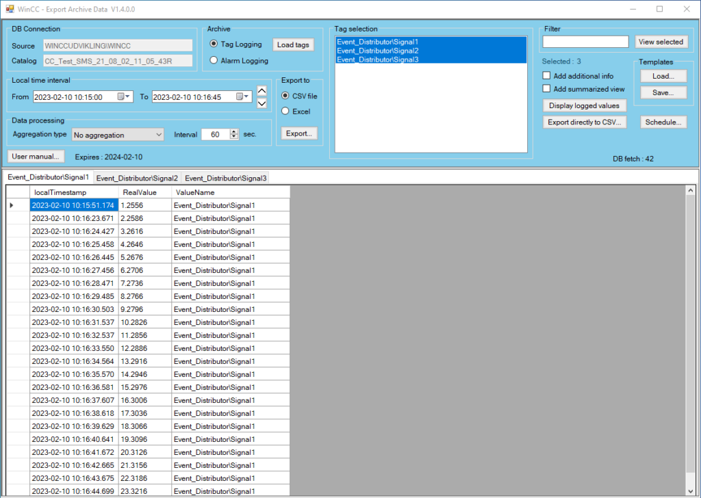Switch to the Event_Distributor\Signal2 tab
The image size is (701, 498).
pyautogui.click(x=137, y=178)
